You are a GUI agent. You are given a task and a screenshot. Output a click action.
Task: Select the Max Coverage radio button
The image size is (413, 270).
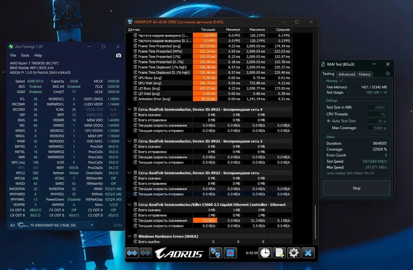pyautogui.click(x=328, y=128)
